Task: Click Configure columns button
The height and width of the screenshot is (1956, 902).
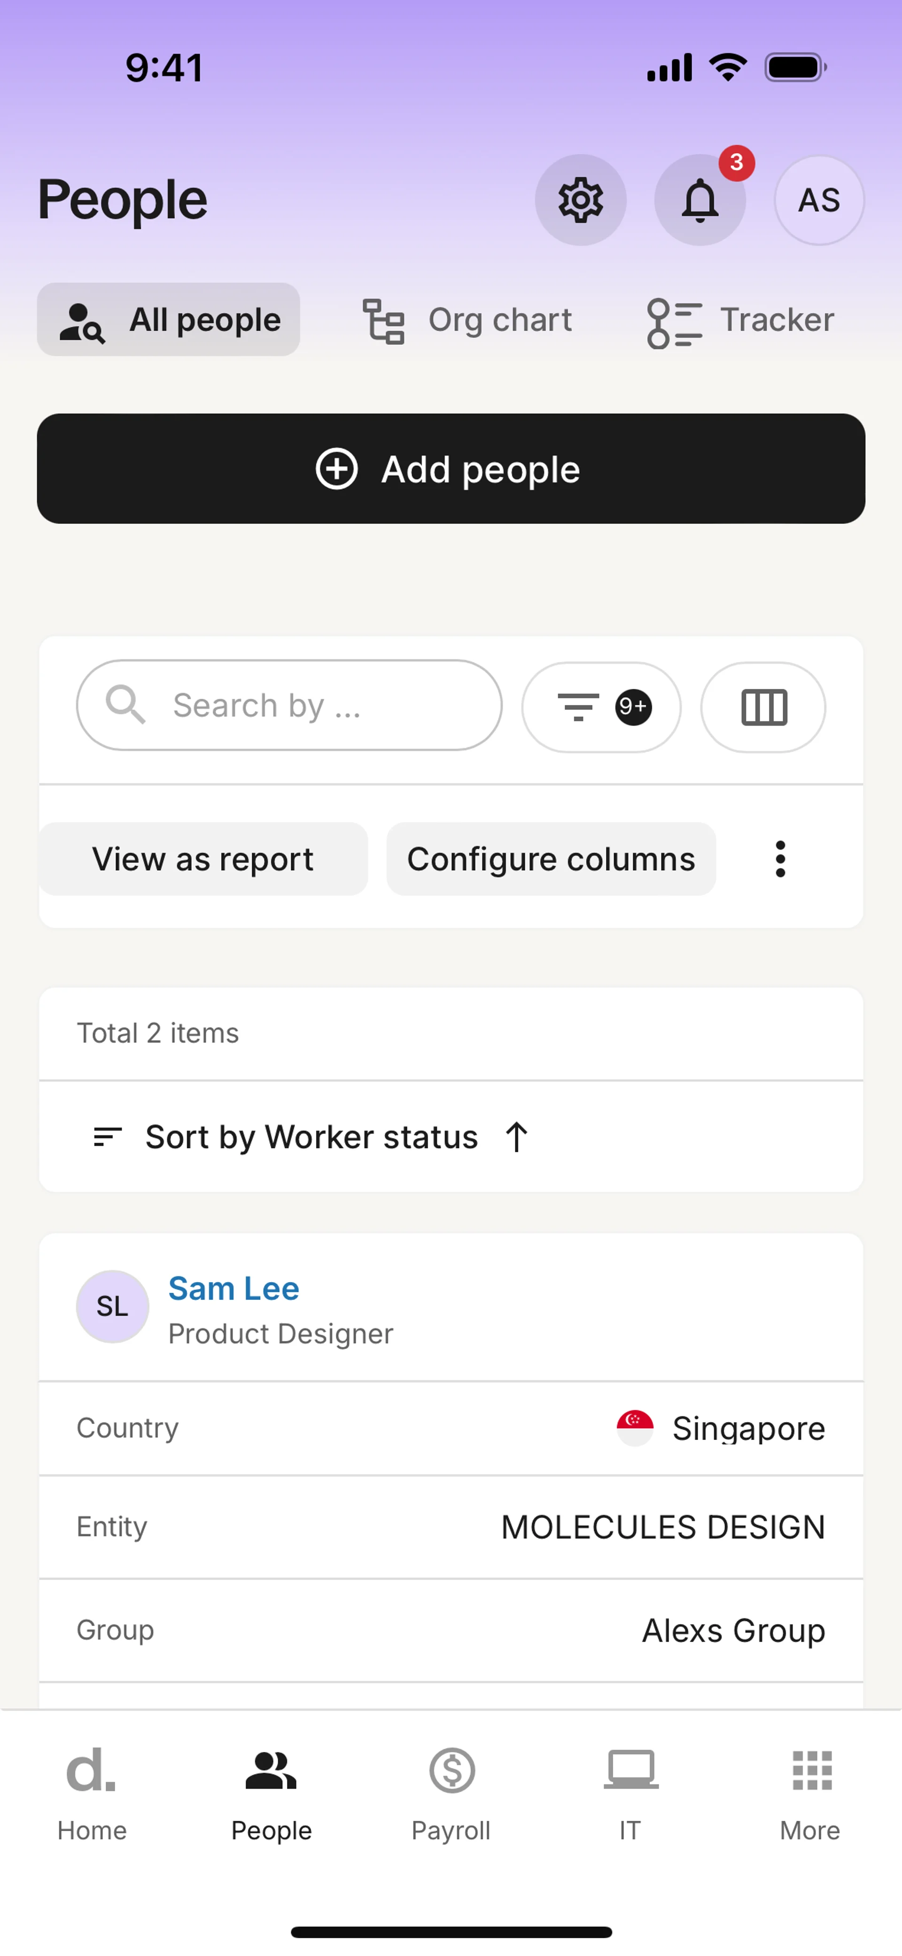Action: pyautogui.click(x=551, y=859)
